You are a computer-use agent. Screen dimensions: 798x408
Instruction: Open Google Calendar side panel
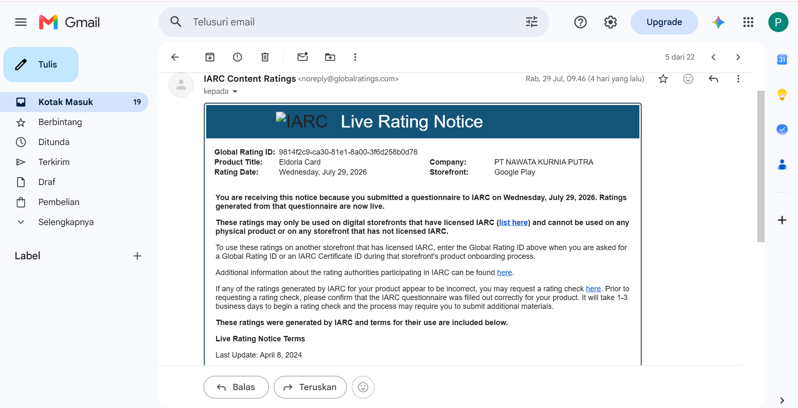(x=782, y=60)
